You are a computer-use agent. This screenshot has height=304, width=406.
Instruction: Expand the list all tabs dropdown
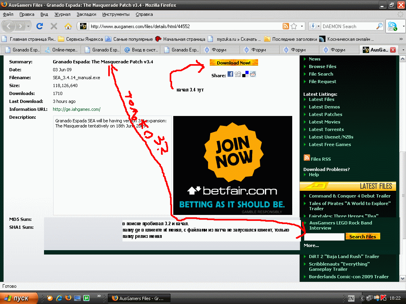(x=403, y=50)
